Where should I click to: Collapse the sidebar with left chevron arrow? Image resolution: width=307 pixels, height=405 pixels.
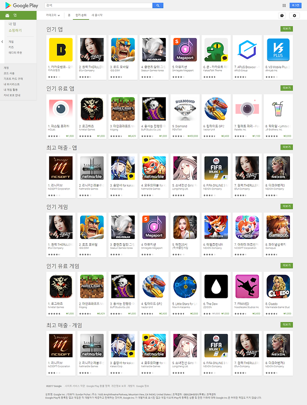(x=2, y=41)
